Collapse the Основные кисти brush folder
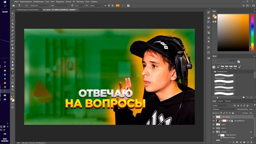 click(x=213, y=72)
